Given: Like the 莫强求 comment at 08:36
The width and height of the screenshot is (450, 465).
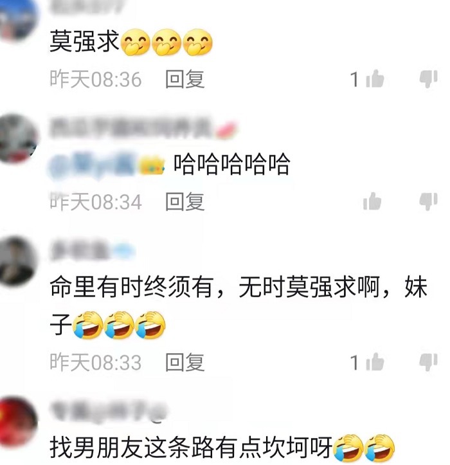Looking at the screenshot, I should [x=375, y=79].
